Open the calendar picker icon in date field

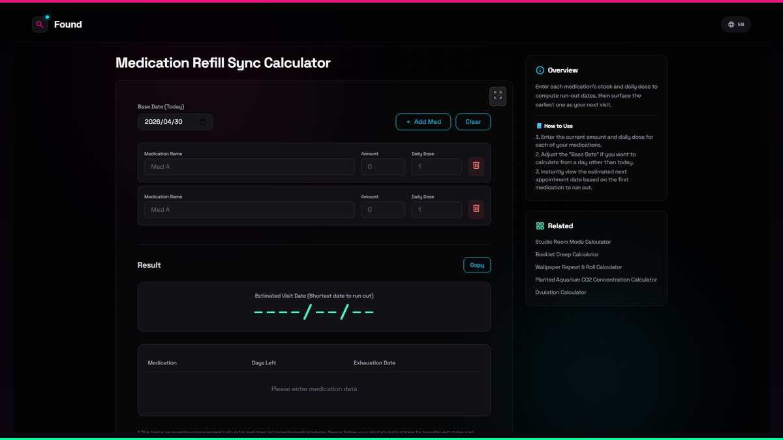point(202,122)
